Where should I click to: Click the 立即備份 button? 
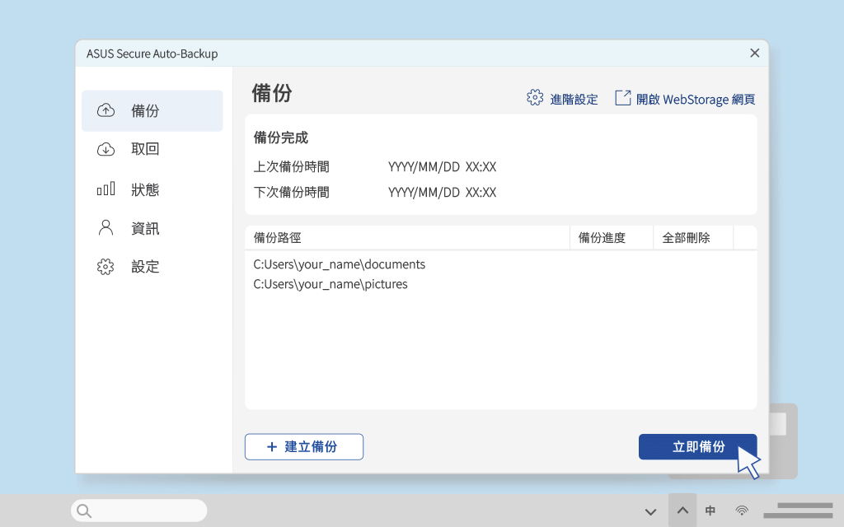coord(697,447)
